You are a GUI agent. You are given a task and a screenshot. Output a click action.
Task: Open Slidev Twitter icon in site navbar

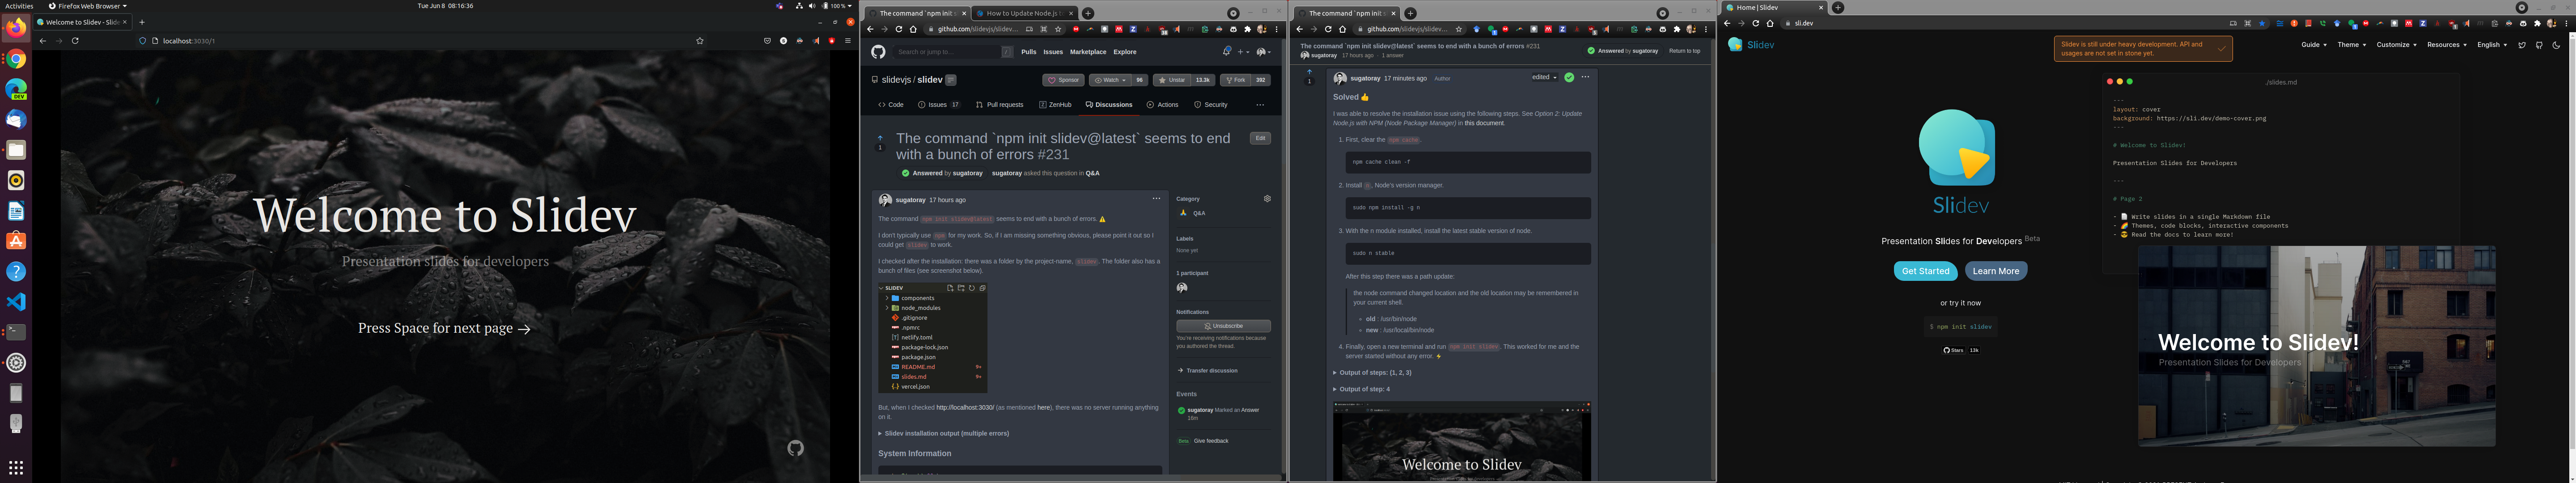pyautogui.click(x=2521, y=45)
